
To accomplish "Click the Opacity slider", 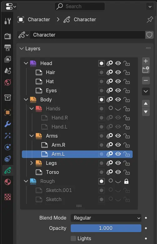I will pos(106,228).
